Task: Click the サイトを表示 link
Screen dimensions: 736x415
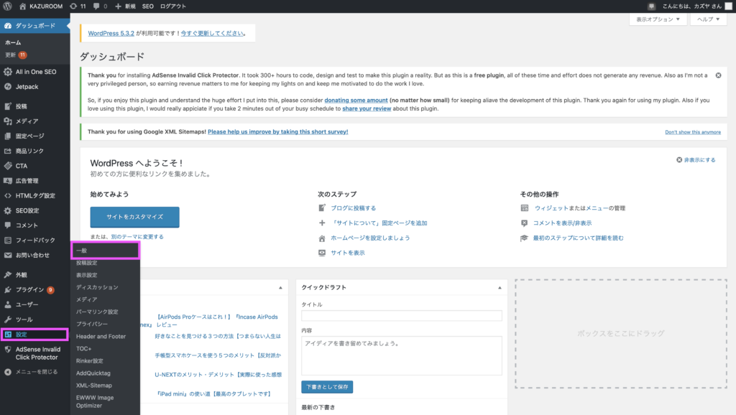Action: tap(348, 253)
